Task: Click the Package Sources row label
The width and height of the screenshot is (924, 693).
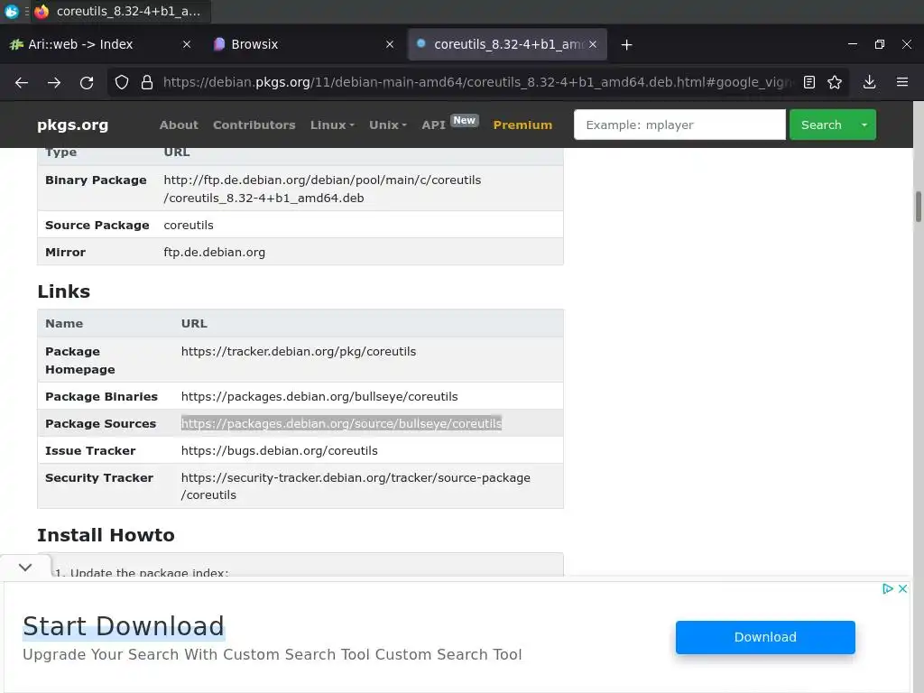Action: tap(101, 424)
